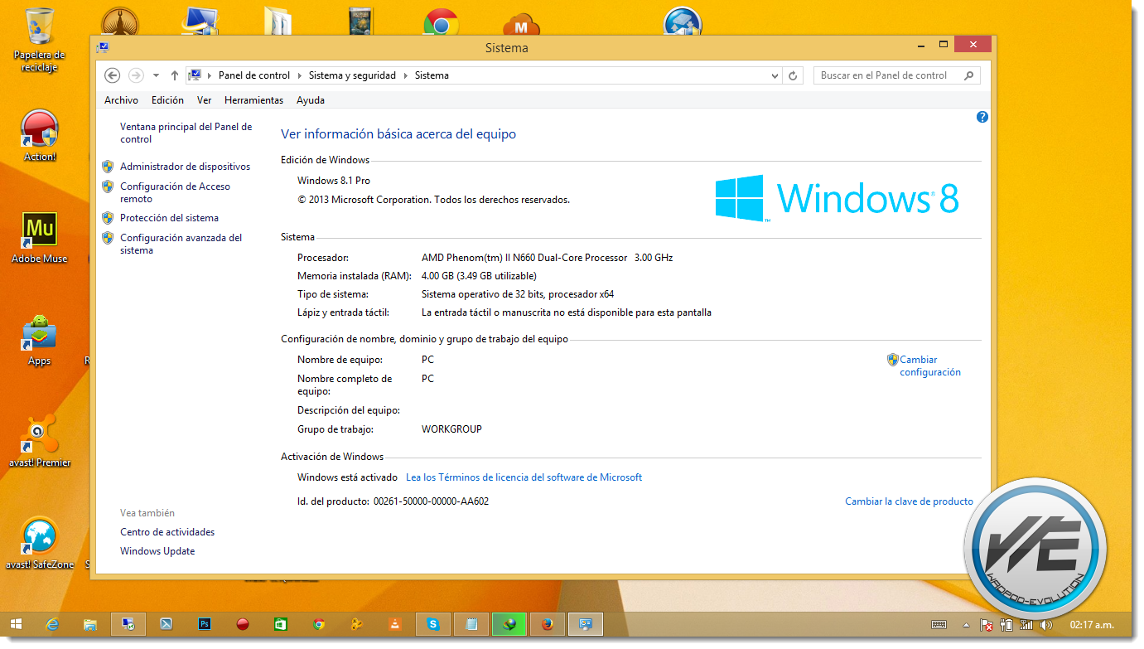Launch avast! Premier from the desktop

[39, 441]
